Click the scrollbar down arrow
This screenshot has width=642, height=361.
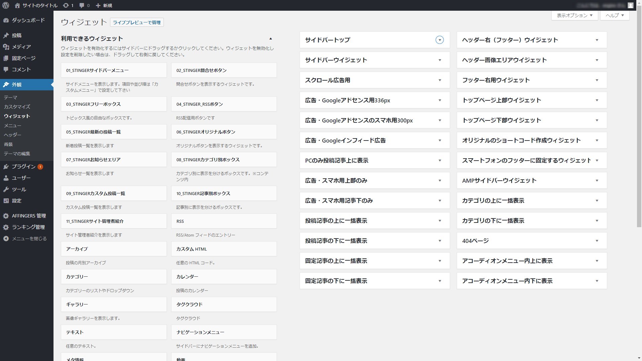(x=639, y=358)
